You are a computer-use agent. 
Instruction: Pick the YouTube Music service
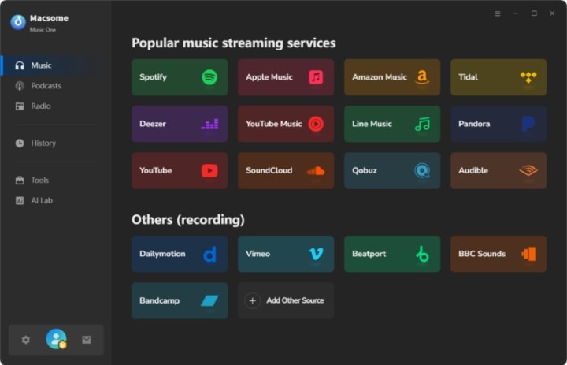coord(286,124)
